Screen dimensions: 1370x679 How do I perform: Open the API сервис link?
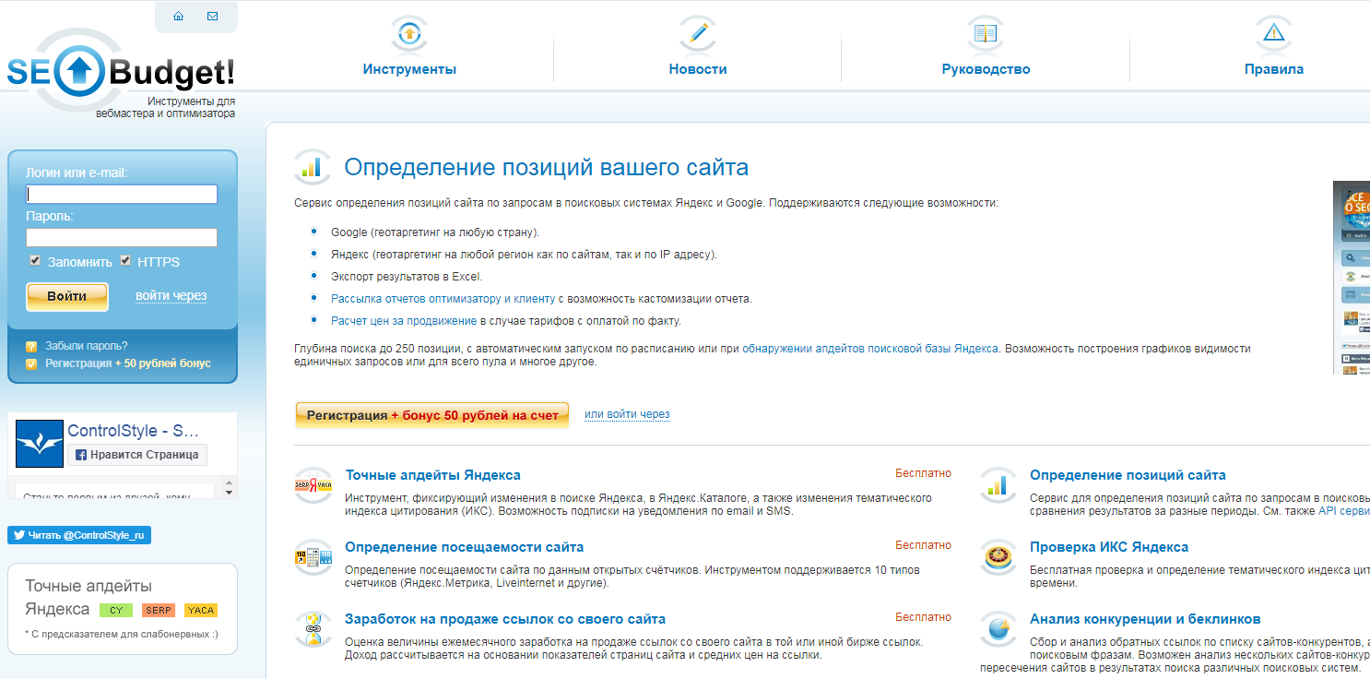point(1344,510)
